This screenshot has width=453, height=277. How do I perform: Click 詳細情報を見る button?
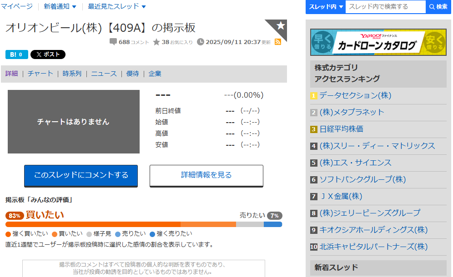click(206, 175)
